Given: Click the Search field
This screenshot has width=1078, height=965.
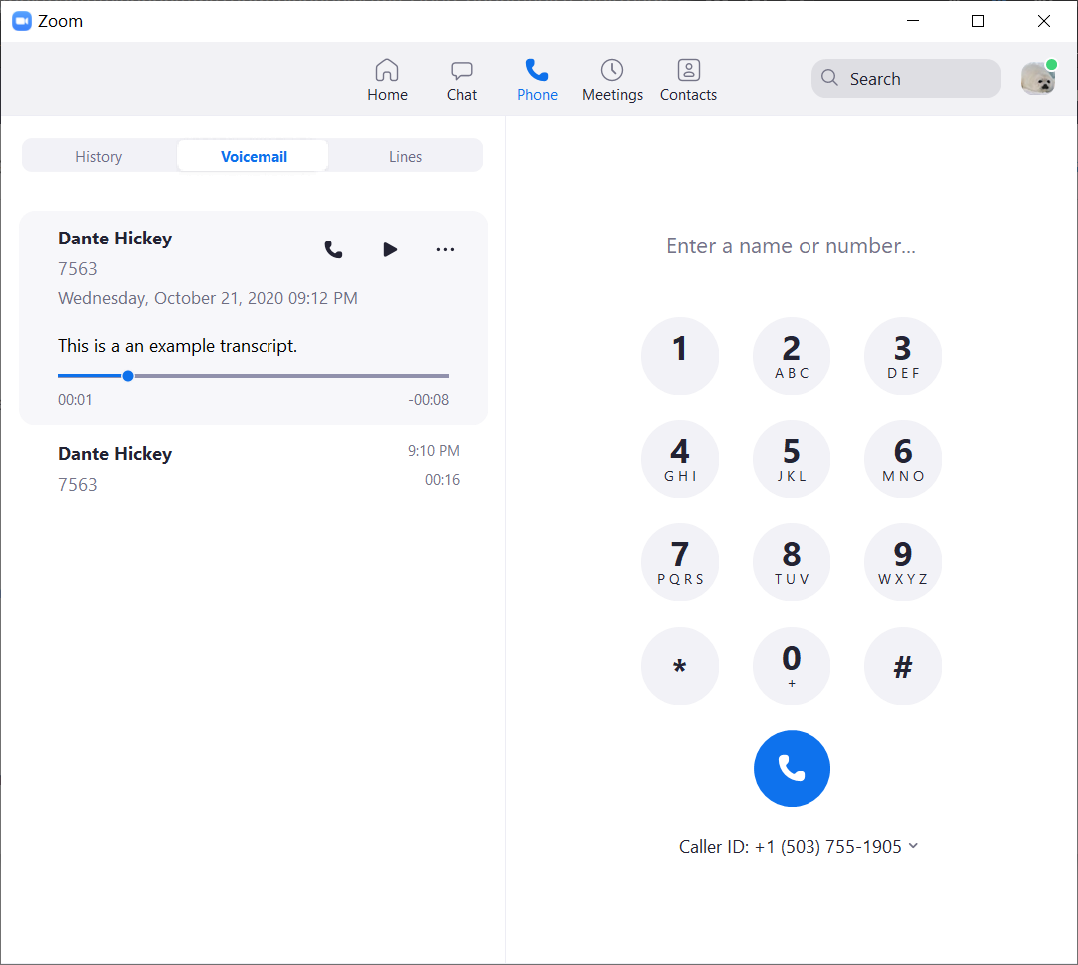Looking at the screenshot, I should [905, 79].
